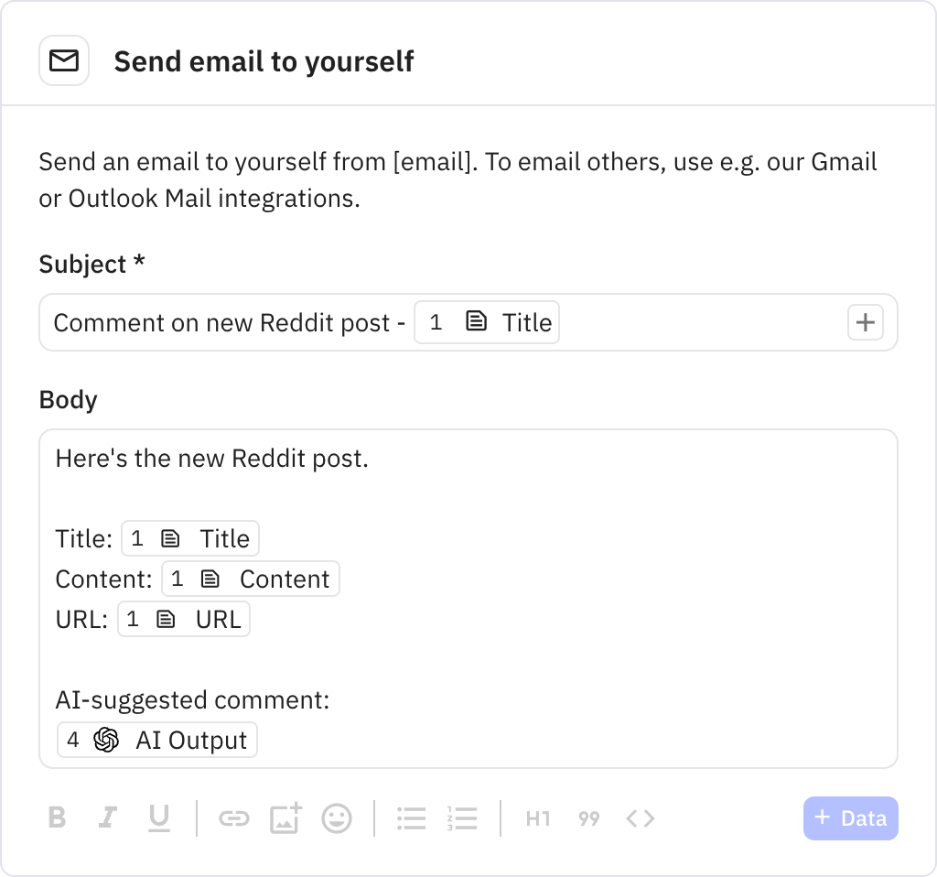Insert an image into the body

(x=285, y=818)
